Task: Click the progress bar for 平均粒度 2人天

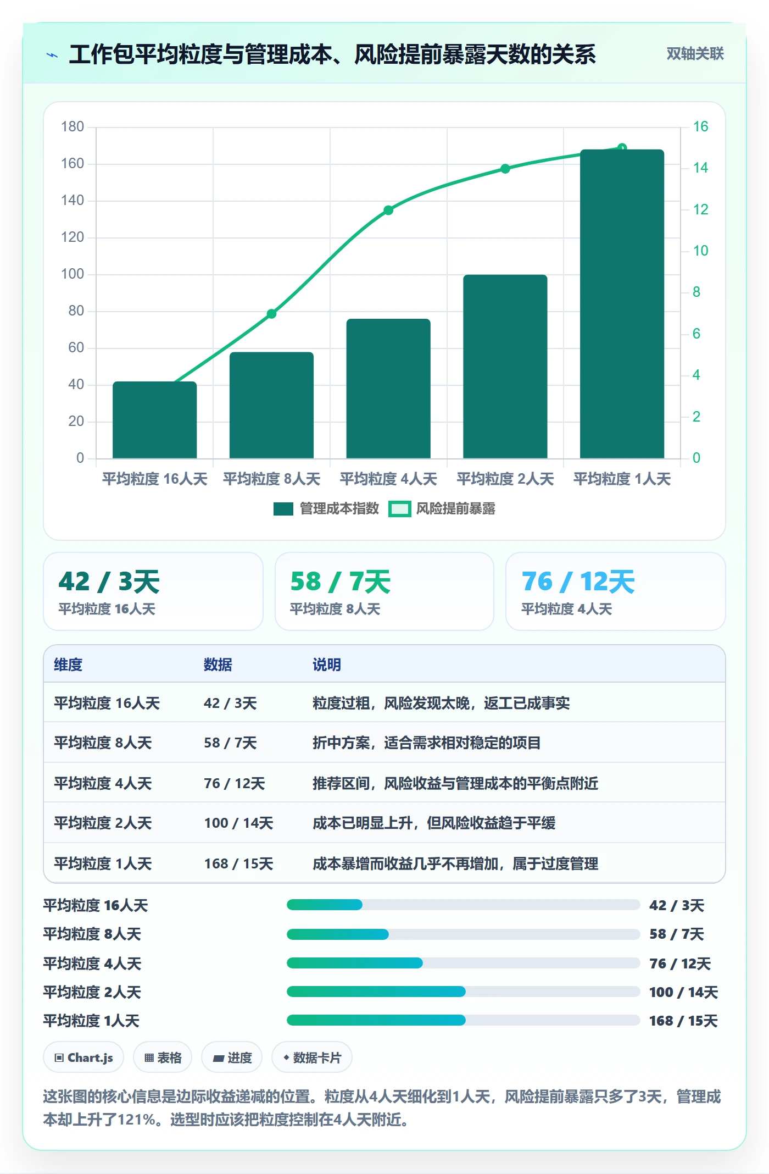Action: (x=464, y=992)
